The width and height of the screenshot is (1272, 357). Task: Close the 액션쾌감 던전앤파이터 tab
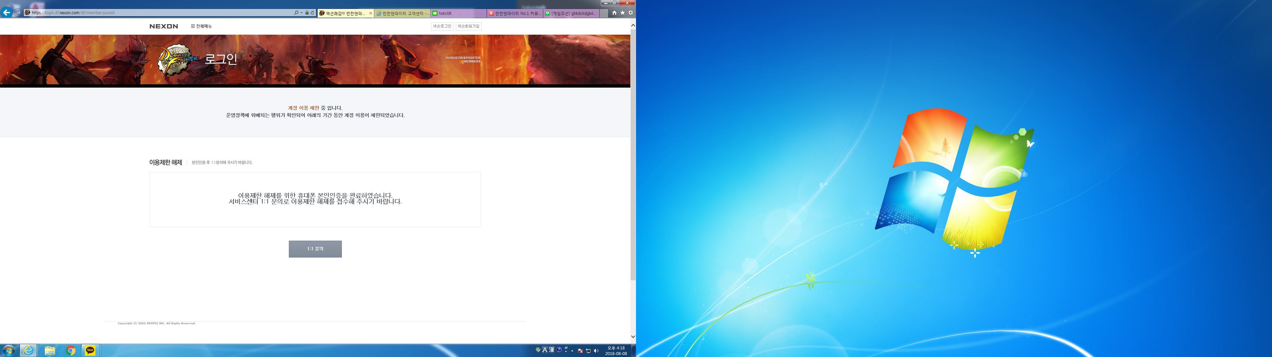point(370,13)
